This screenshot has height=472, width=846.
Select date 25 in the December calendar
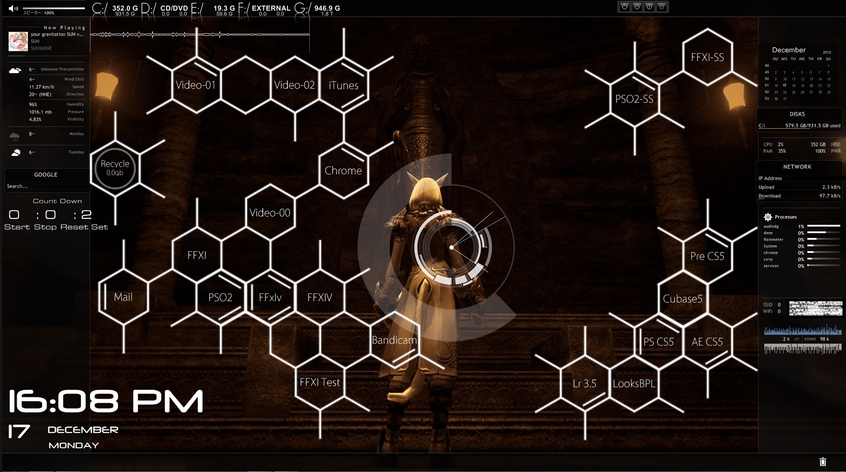pos(793,92)
